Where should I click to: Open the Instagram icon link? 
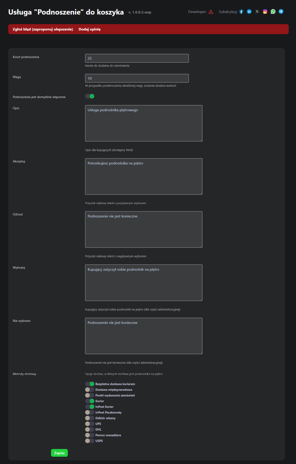(265, 12)
